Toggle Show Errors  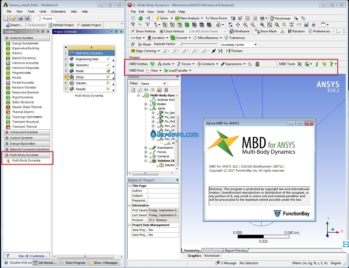tap(216, 18)
